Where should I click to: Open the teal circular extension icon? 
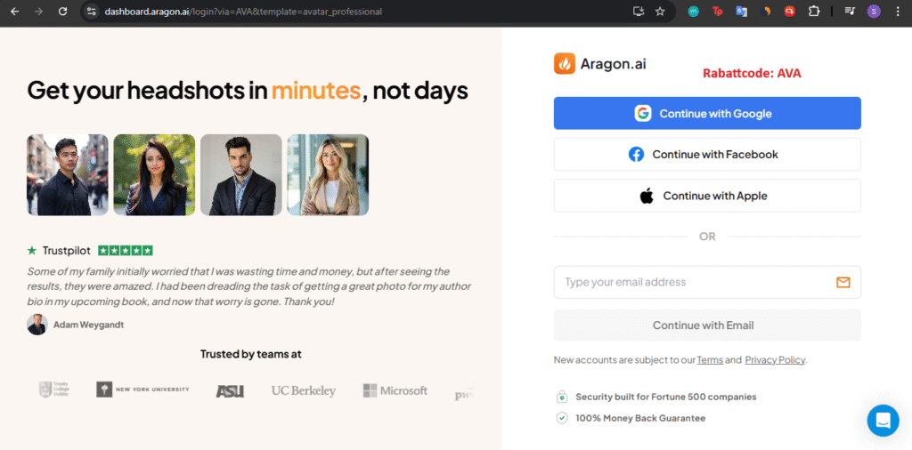click(x=693, y=11)
